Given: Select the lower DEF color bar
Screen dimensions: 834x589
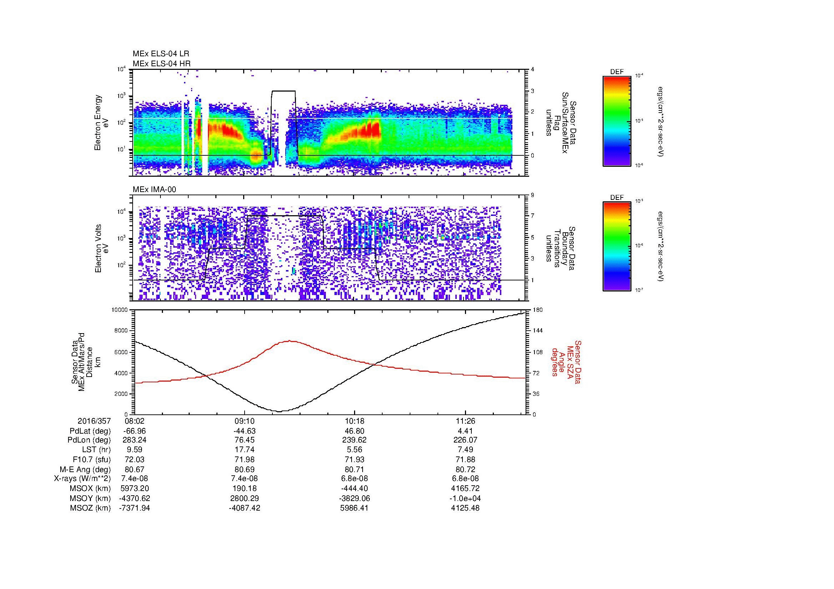Looking at the screenshot, I should [x=616, y=247].
